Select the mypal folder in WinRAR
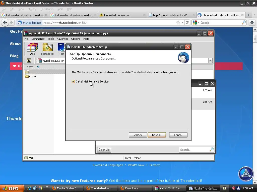Screen dimensions: 257x192 (x=31, y=76)
